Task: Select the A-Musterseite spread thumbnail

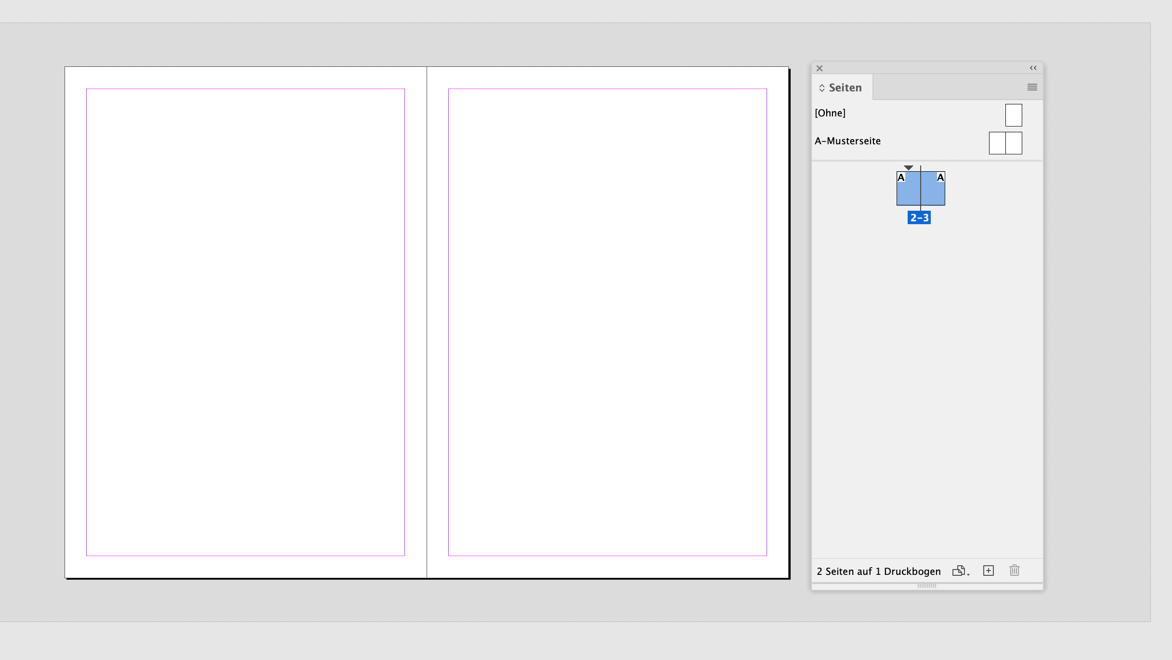Action: (1005, 143)
